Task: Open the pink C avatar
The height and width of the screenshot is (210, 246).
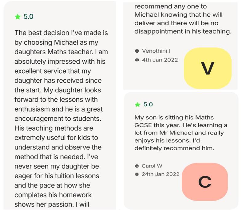Action: pos(204,182)
